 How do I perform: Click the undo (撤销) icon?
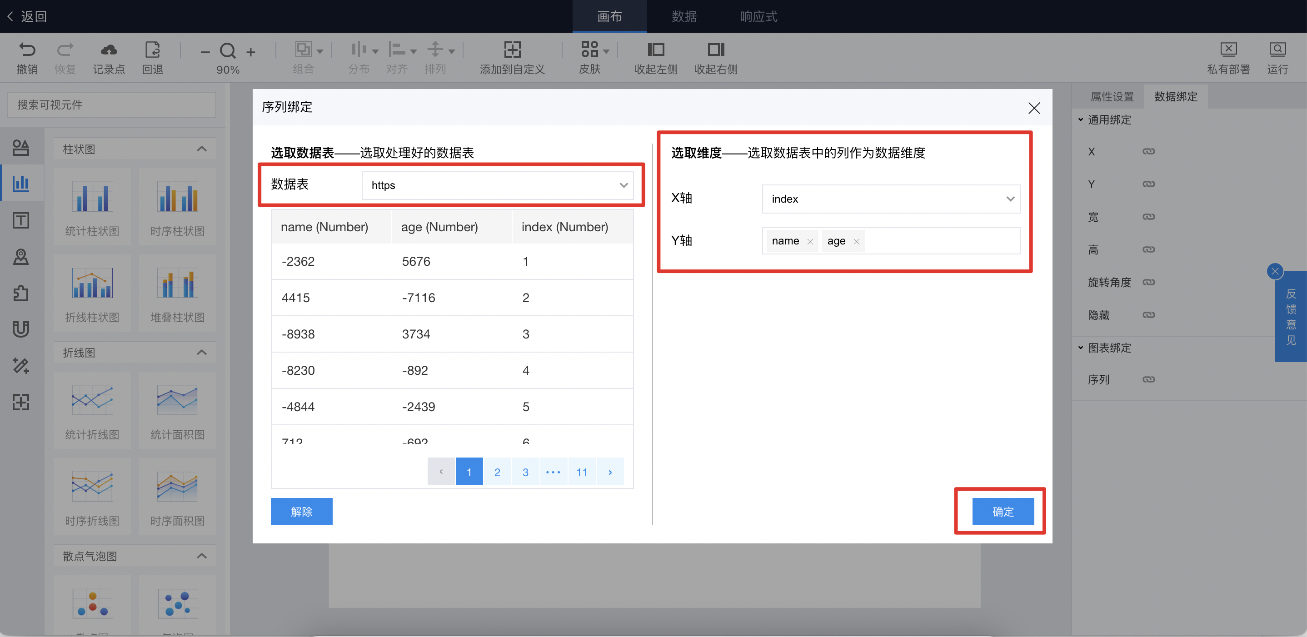tap(27, 50)
